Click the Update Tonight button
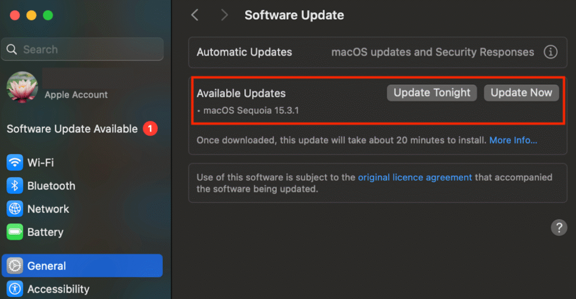Image resolution: width=576 pixels, height=299 pixels. [x=431, y=93]
